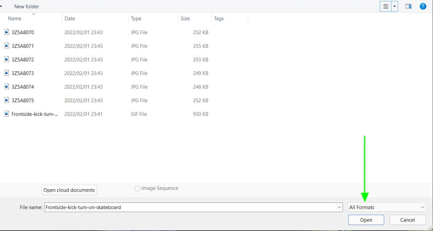
Task: Click the 253 KB size value
Action: click(200, 59)
